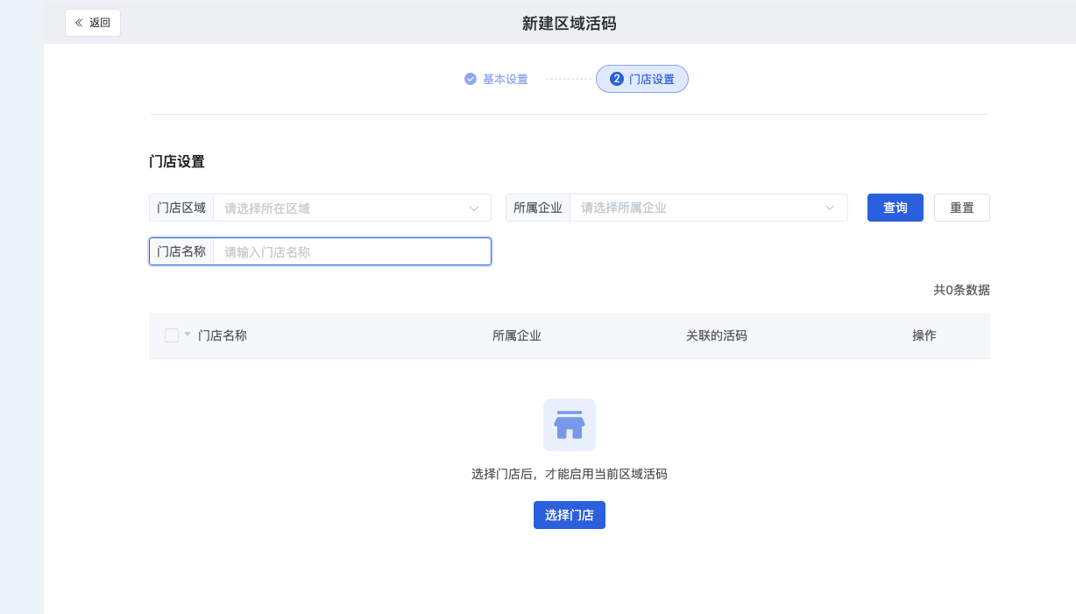The height and width of the screenshot is (614, 1076).
Task: Click the 返回 back button
Action: 93,23
